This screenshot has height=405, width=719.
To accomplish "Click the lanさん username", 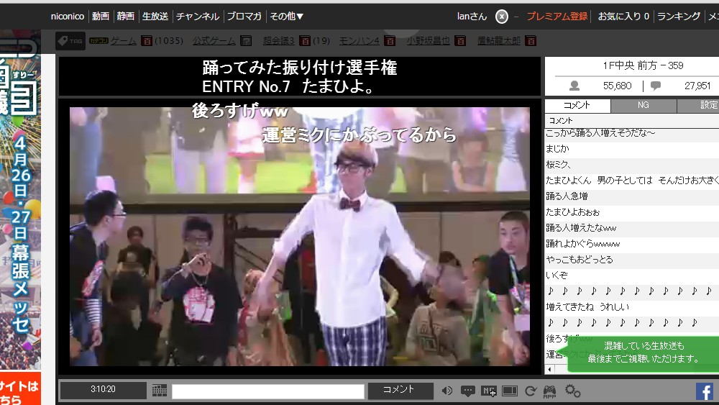I will [x=472, y=17].
